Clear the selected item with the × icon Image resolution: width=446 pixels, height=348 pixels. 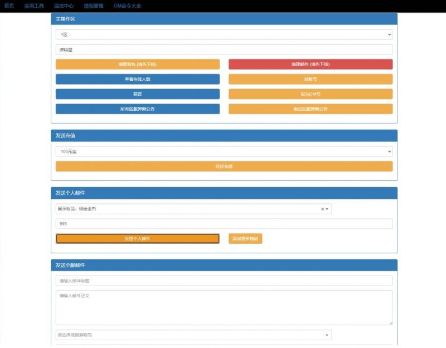tap(322, 209)
